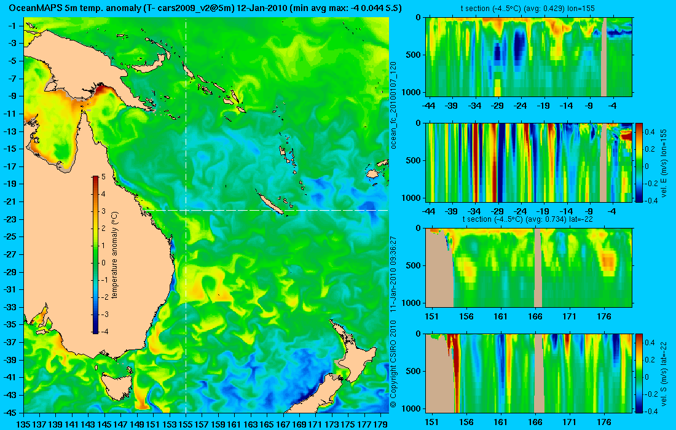Click the "166" tick under the vel. S section

[x=535, y=422]
